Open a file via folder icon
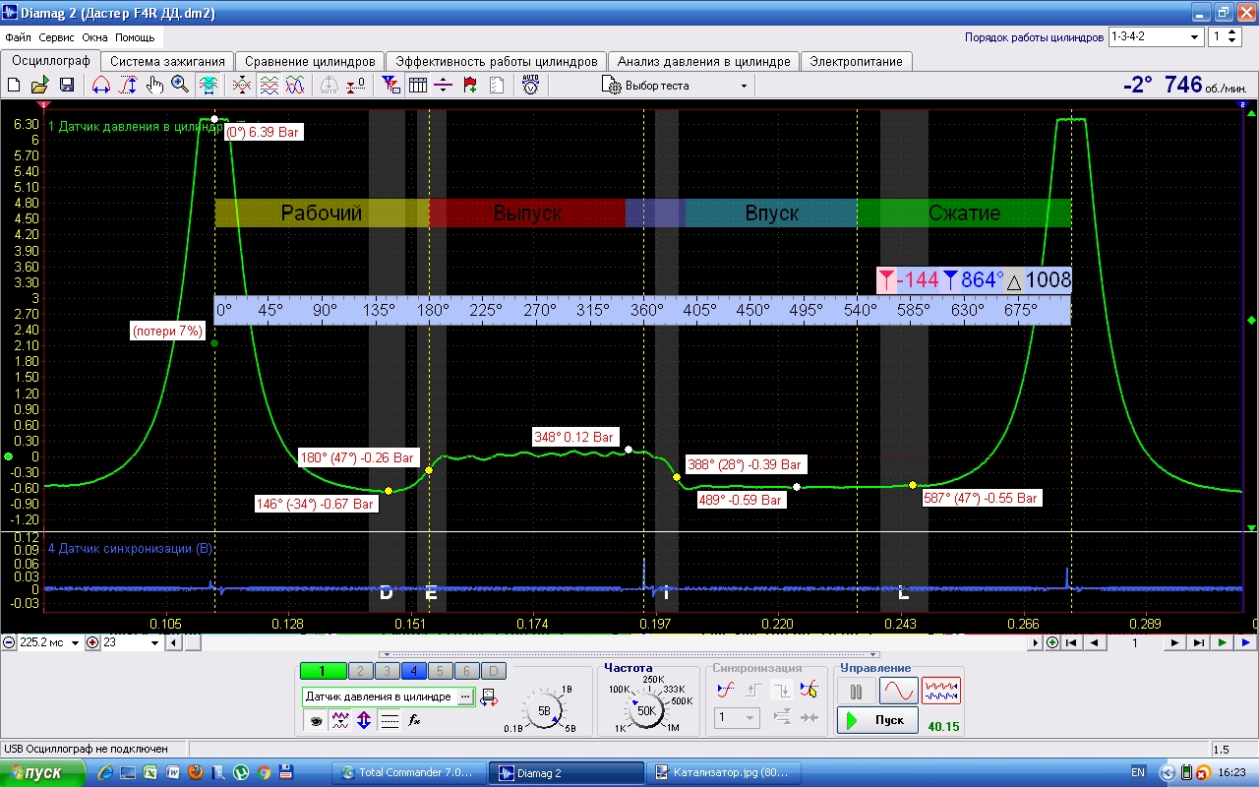1259x787 pixels. (40, 86)
